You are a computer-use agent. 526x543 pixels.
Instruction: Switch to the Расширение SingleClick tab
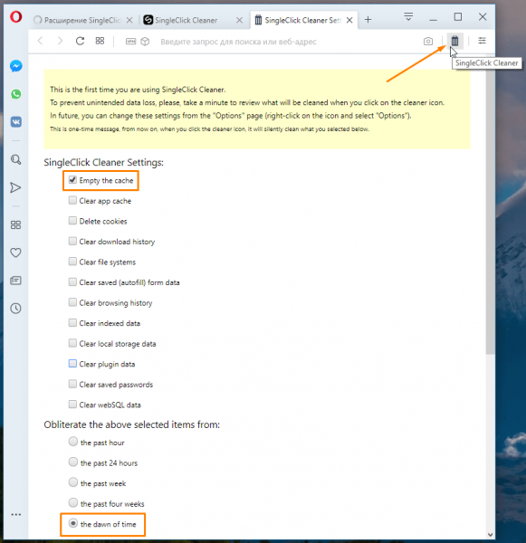pyautogui.click(x=83, y=20)
